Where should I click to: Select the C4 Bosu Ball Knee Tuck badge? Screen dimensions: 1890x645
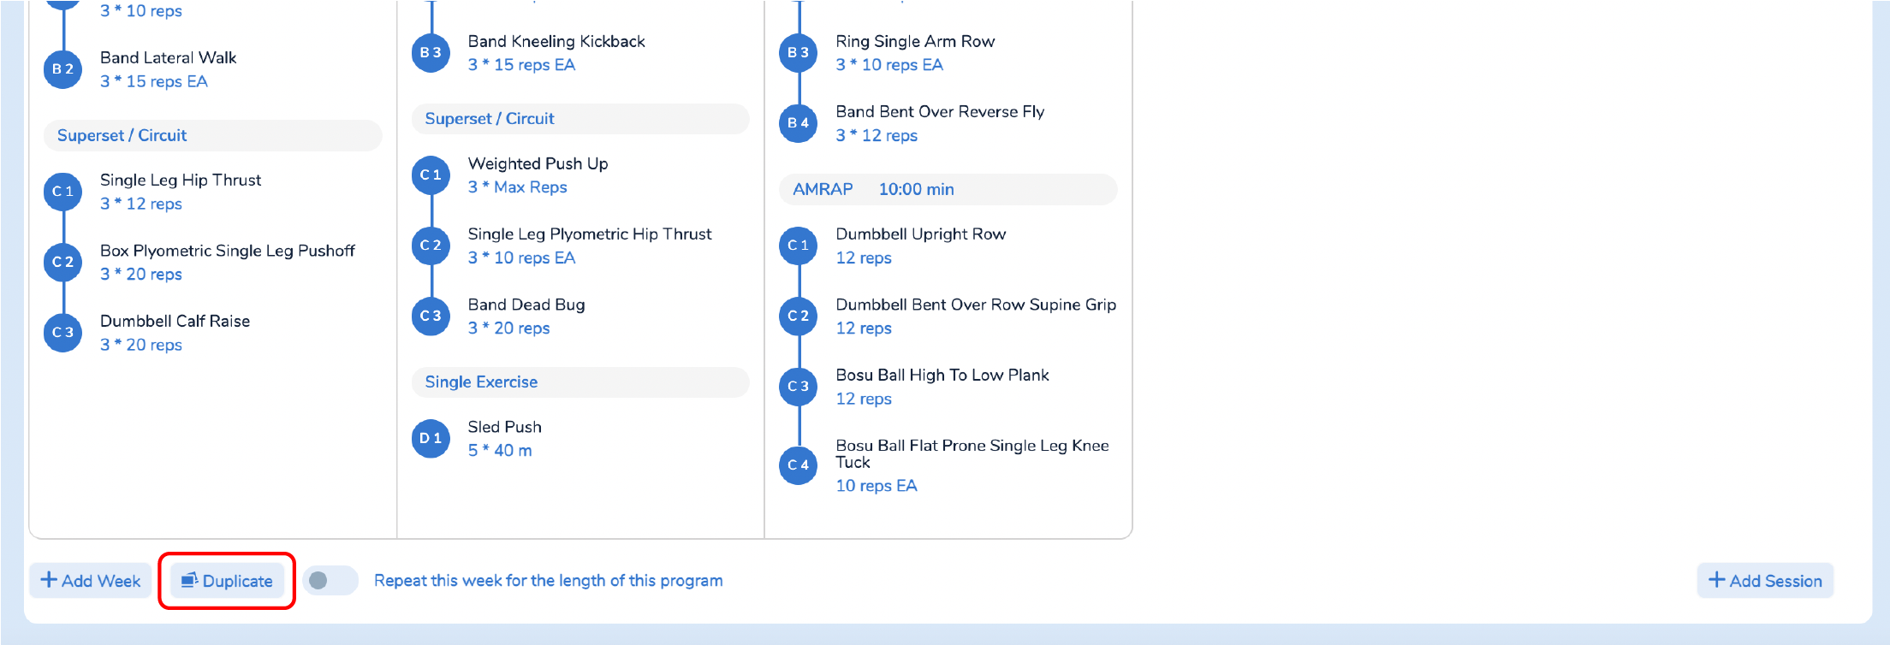[799, 465]
